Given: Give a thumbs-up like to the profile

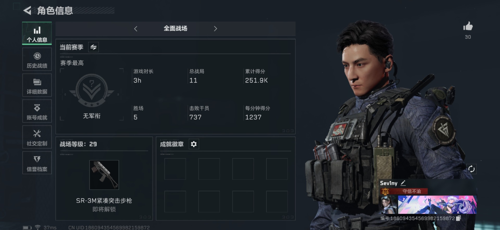Looking at the screenshot, I should tap(468, 26).
